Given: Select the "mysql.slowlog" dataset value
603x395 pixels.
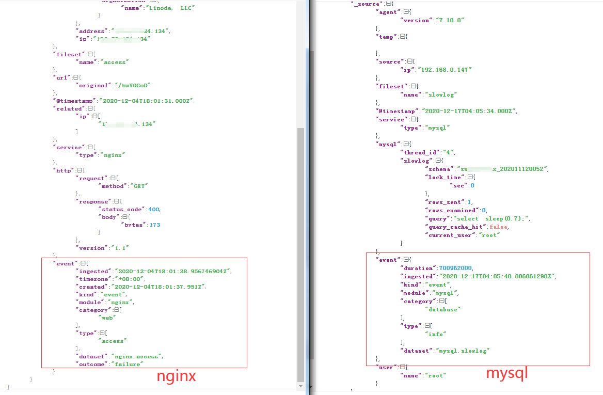Looking at the screenshot, I should pos(463,351).
